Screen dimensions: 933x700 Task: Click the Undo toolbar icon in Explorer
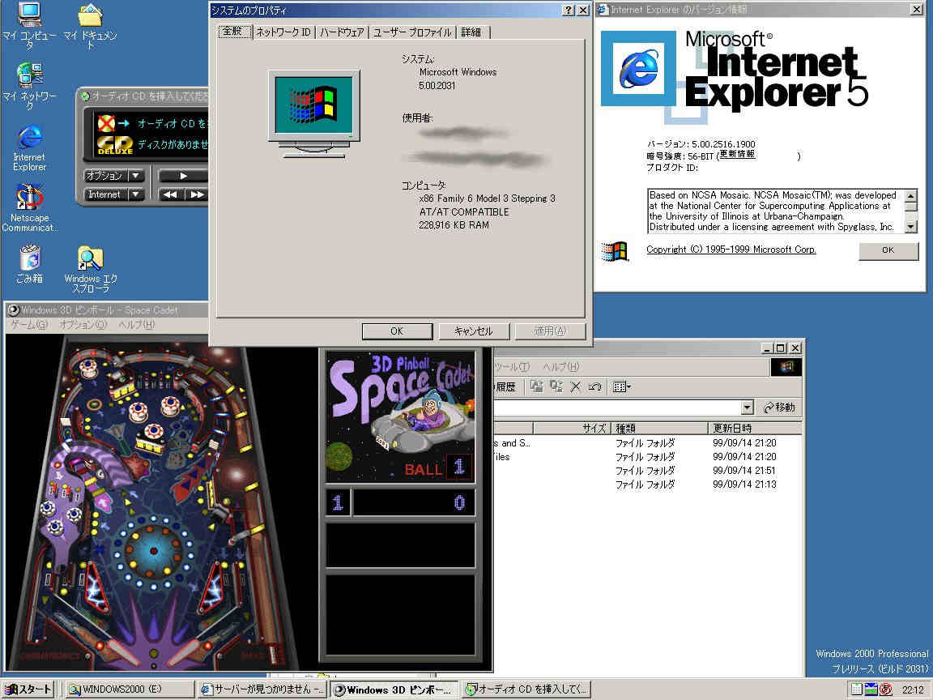[594, 387]
